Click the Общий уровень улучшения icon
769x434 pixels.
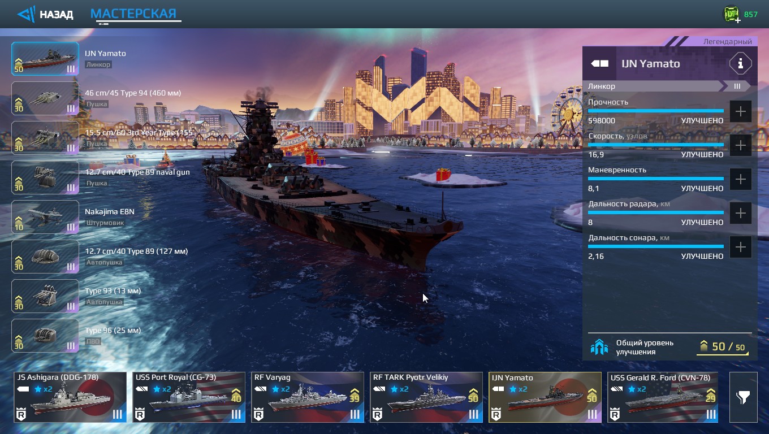(x=599, y=347)
